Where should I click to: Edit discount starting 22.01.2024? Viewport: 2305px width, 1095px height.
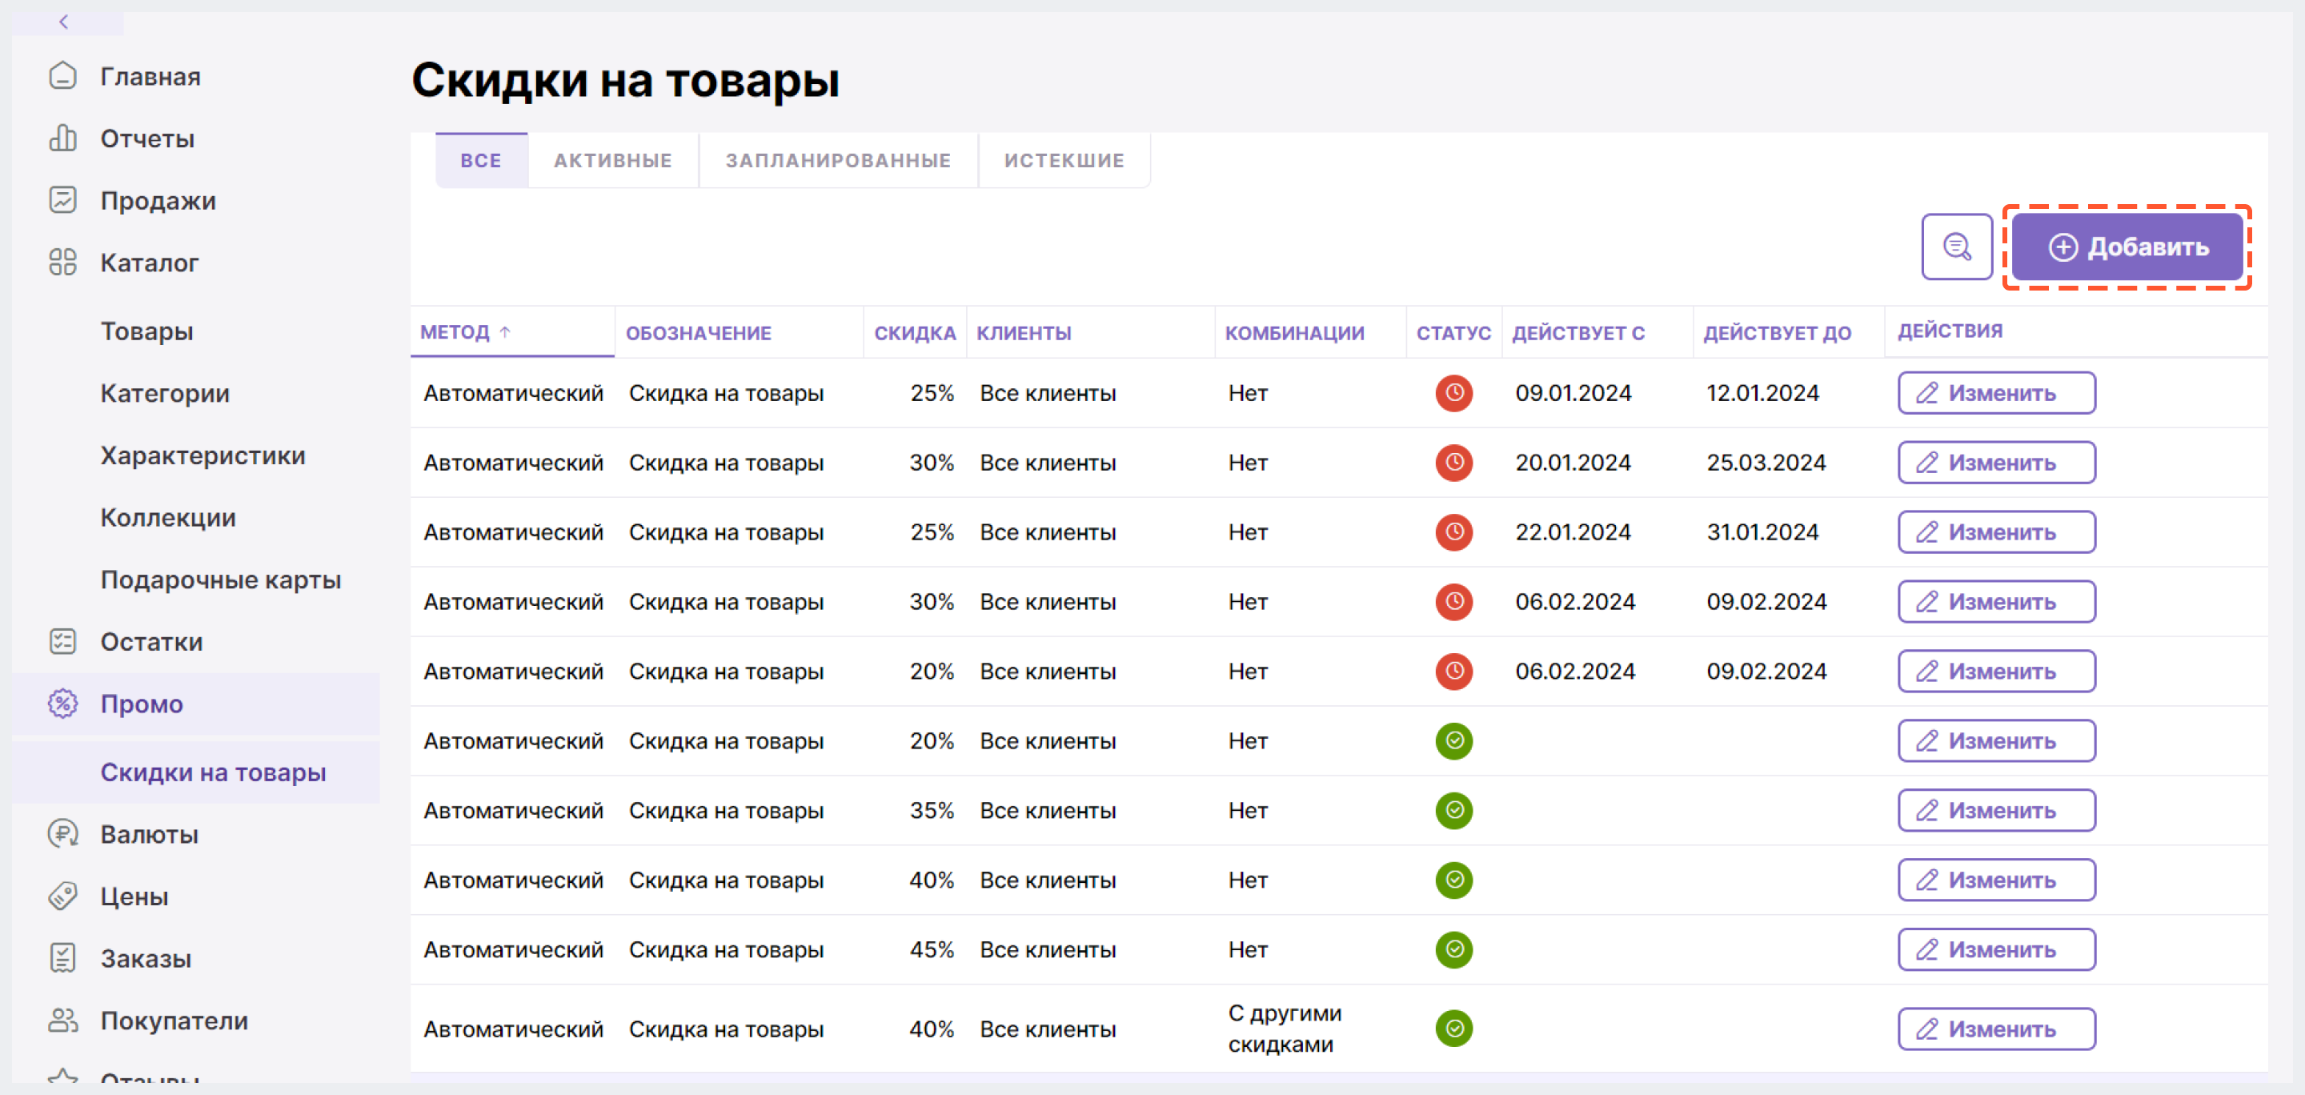click(1996, 532)
